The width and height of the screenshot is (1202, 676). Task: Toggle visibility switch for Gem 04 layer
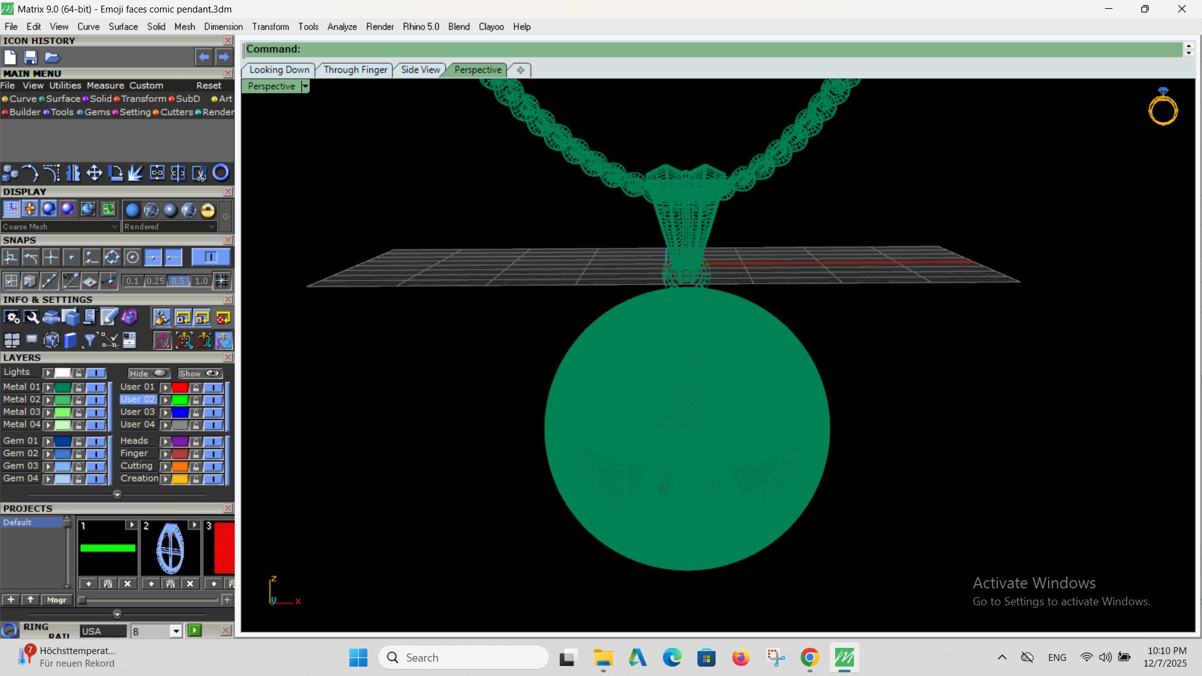pyautogui.click(x=96, y=479)
